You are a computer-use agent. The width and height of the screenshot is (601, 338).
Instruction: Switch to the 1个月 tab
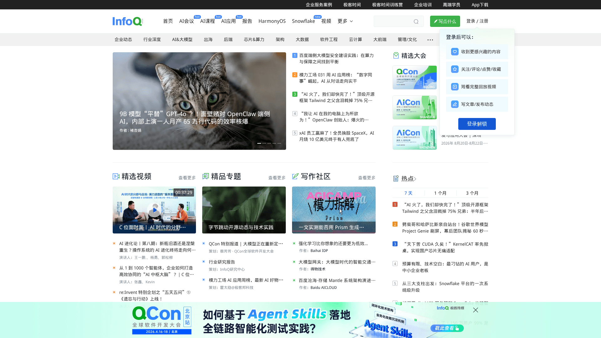tap(440, 193)
